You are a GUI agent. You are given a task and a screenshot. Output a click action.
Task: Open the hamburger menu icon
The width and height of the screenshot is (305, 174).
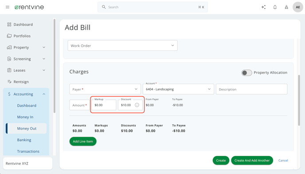(8, 7)
